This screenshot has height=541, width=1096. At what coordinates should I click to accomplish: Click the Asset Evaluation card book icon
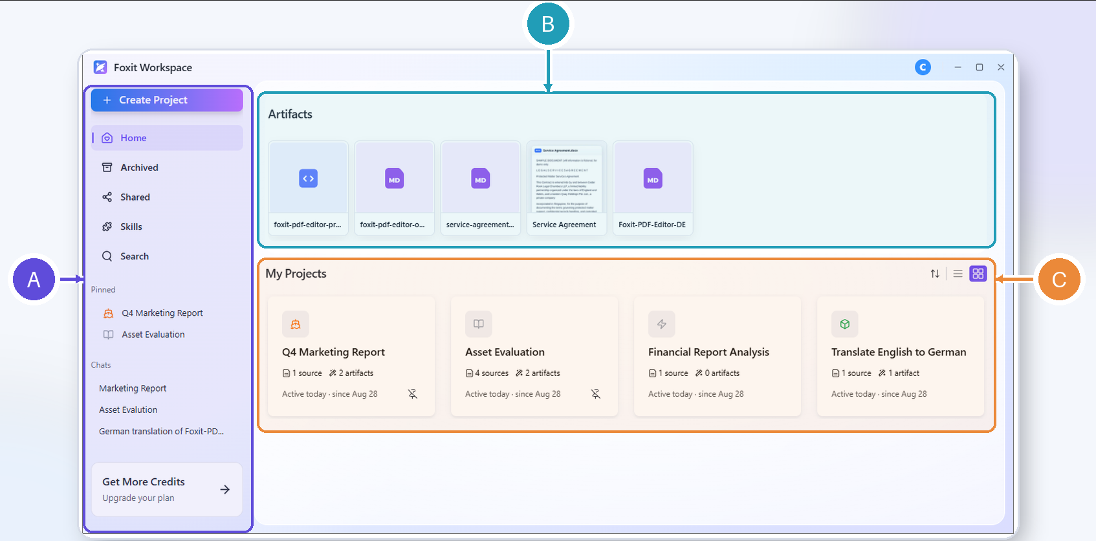click(x=479, y=324)
